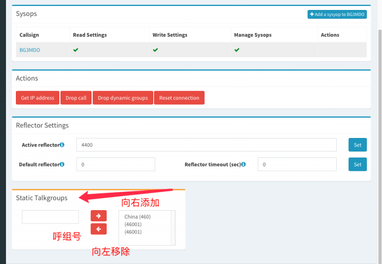Open the BG3MDO callsign link
Image resolution: width=382 pixels, height=264 pixels.
pos(29,50)
